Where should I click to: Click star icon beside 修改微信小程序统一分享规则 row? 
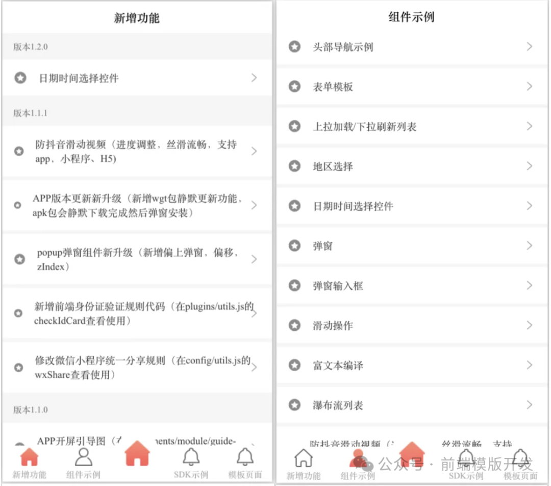[19, 368]
